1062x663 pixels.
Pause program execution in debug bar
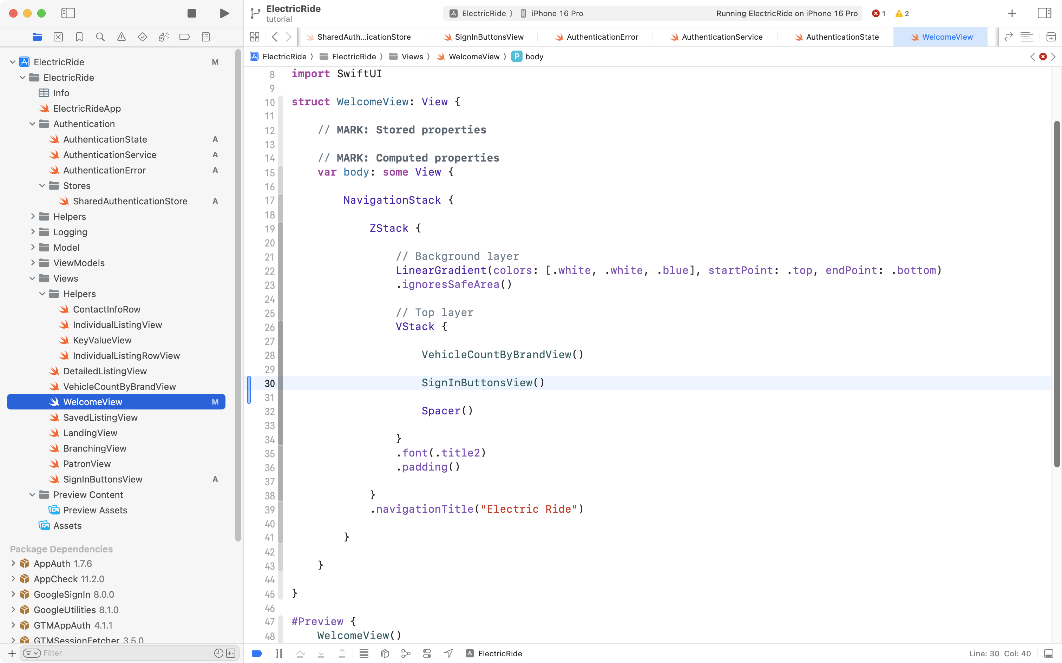point(279,654)
